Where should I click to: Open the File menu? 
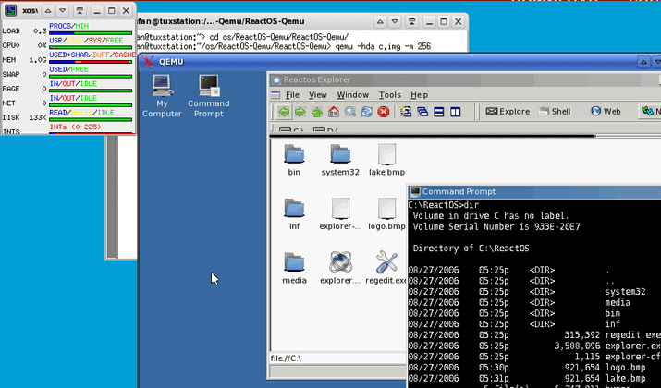pyautogui.click(x=292, y=95)
